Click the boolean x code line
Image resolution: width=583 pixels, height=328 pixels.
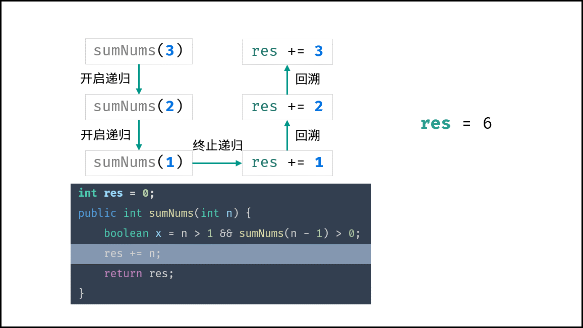tap(232, 233)
